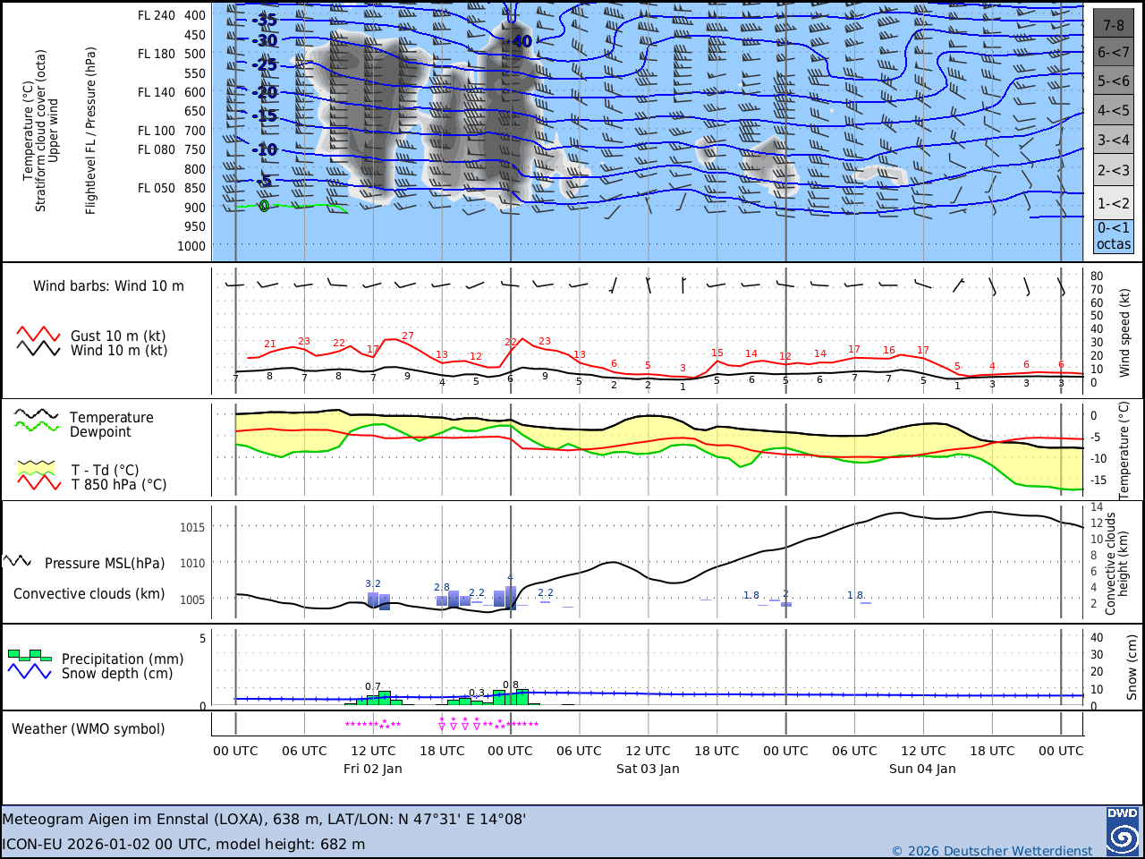Click the 'FL 140' flight level label
The height and width of the screenshot is (859, 1145).
click(157, 92)
